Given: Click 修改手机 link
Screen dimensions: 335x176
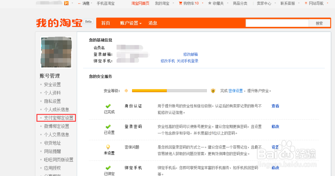Looking at the screenshot, I should point(168,61).
